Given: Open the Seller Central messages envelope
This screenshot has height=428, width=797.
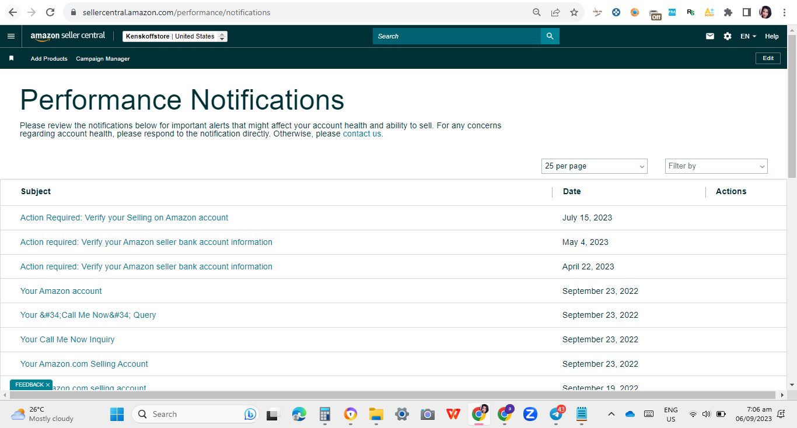Looking at the screenshot, I should pyautogui.click(x=710, y=36).
